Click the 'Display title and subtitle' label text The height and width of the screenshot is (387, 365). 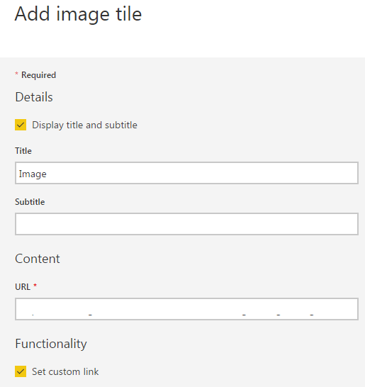[x=84, y=125]
